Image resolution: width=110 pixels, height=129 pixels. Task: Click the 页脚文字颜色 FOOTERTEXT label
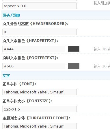30,58
